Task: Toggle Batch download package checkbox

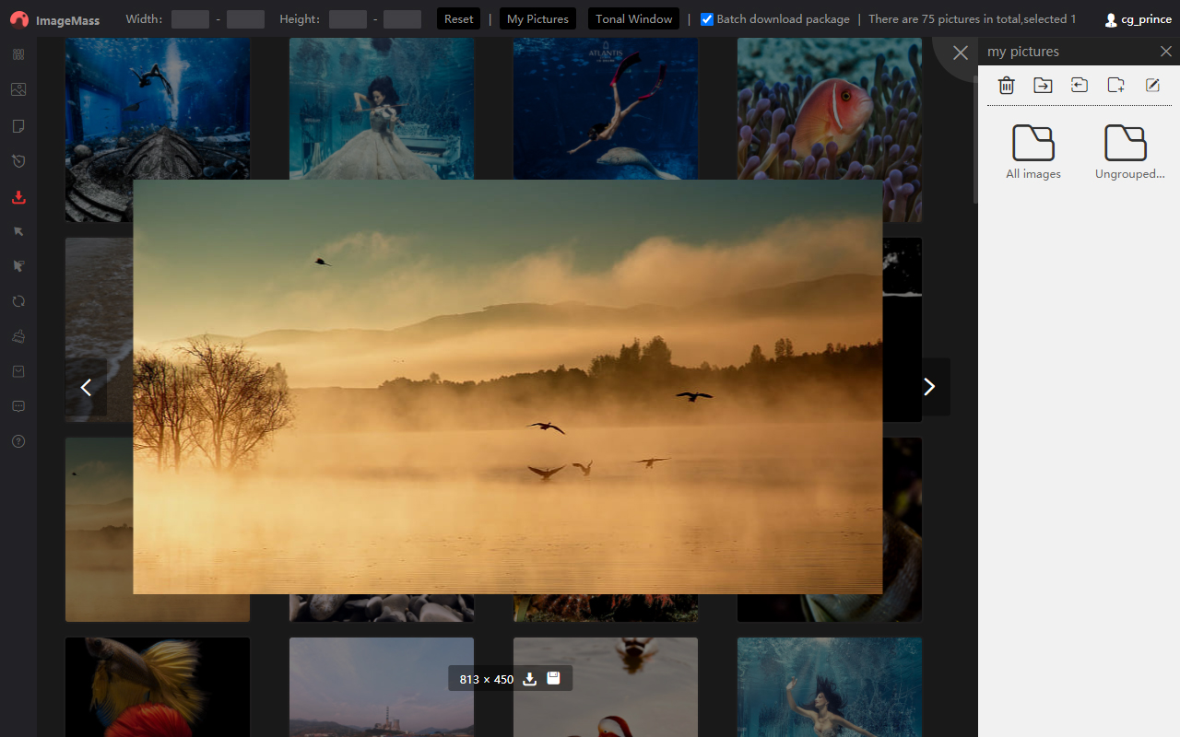Action: (x=707, y=18)
